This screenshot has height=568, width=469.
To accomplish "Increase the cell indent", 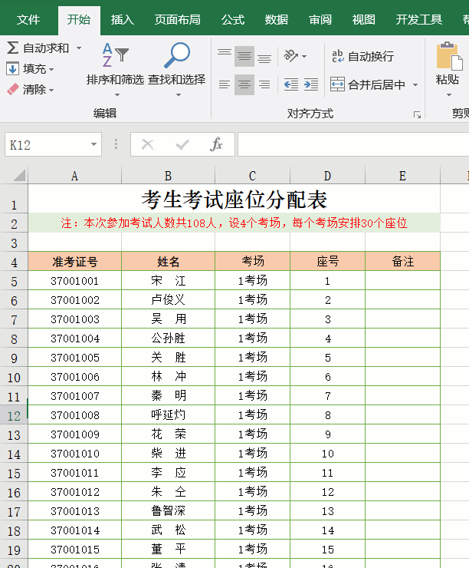I will (x=311, y=84).
